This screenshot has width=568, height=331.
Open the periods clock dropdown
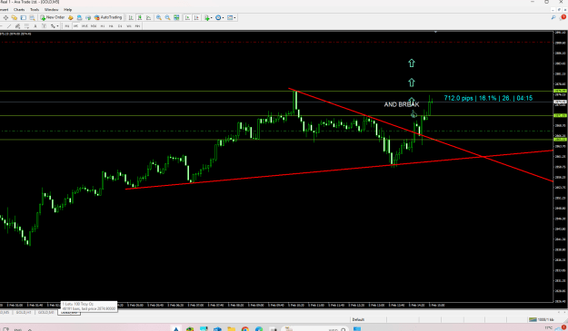pyautogui.click(x=220, y=18)
